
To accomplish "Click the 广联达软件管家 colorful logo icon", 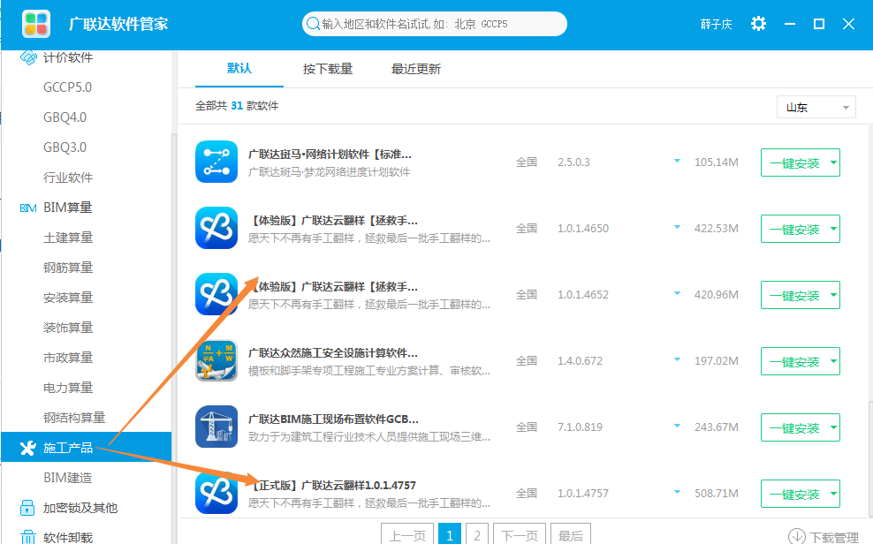I will pyautogui.click(x=36, y=24).
